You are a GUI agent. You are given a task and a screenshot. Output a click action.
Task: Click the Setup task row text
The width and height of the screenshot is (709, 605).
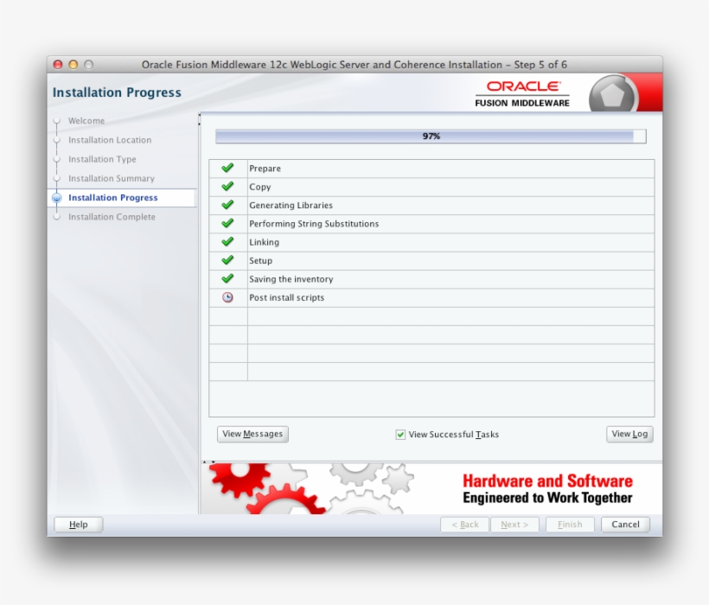pyautogui.click(x=260, y=261)
